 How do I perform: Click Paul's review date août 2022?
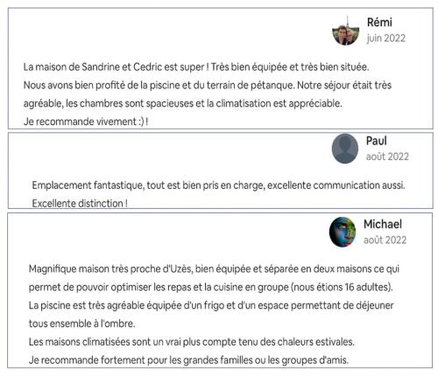tap(387, 157)
